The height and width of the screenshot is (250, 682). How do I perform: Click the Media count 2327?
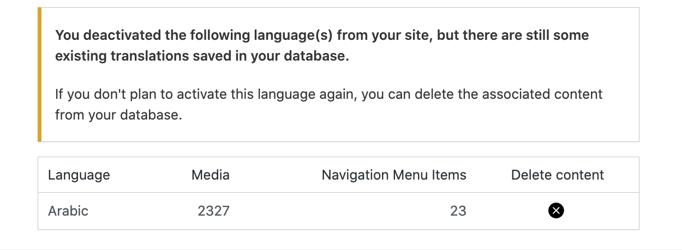pos(213,211)
